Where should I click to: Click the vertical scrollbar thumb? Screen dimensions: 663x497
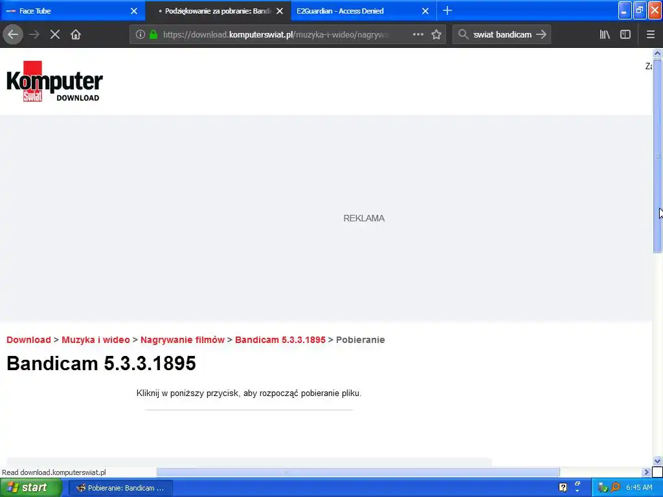[657, 156]
